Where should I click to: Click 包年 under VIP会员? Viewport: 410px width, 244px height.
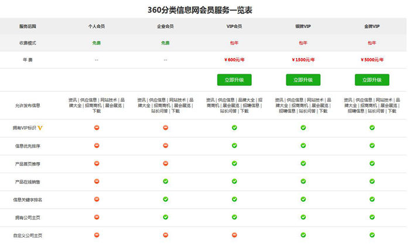pyautogui.click(x=234, y=43)
